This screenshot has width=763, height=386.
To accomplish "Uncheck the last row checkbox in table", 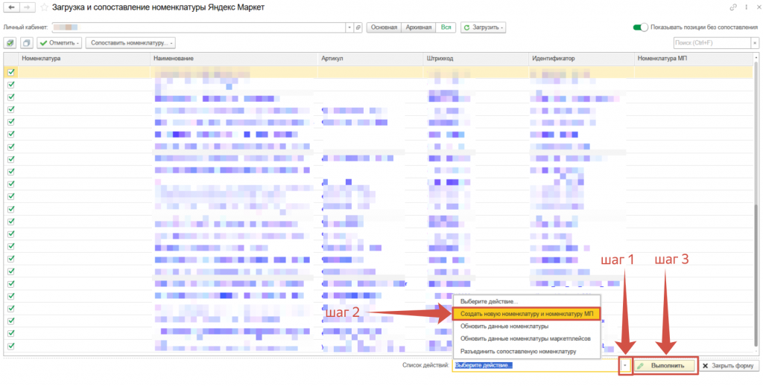I will [11, 346].
